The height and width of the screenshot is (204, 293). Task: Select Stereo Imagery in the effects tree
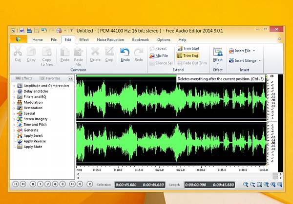coord(36,119)
